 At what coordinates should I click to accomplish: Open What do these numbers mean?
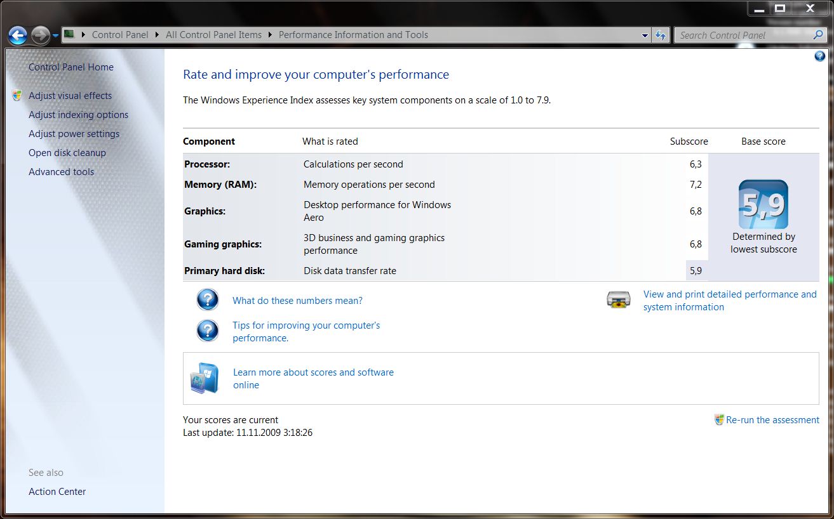tap(297, 301)
